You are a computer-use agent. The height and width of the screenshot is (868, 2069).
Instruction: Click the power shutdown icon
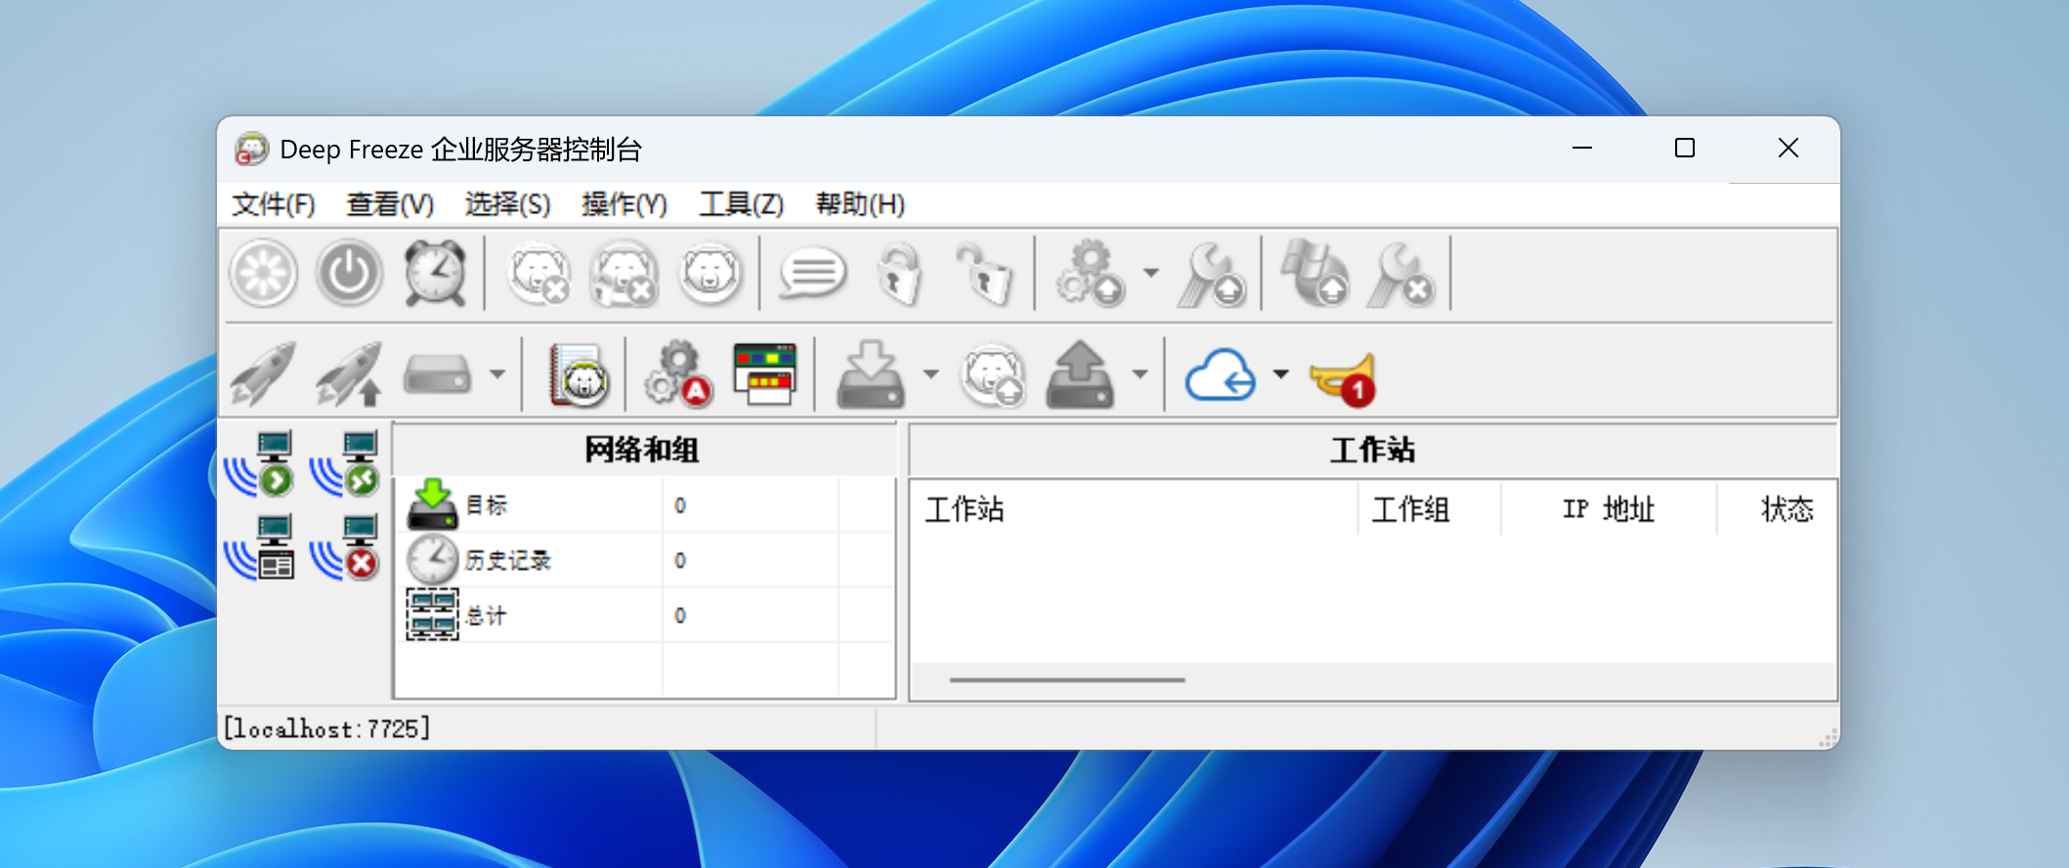click(349, 273)
